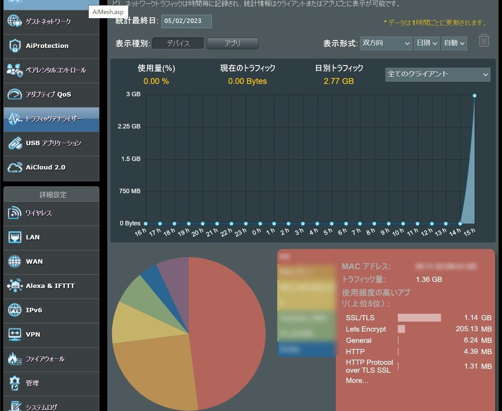Image resolution: width=502 pixels, height=411 pixels.
Task: Open the 全てのクライアント client dropdown
Action: point(438,75)
